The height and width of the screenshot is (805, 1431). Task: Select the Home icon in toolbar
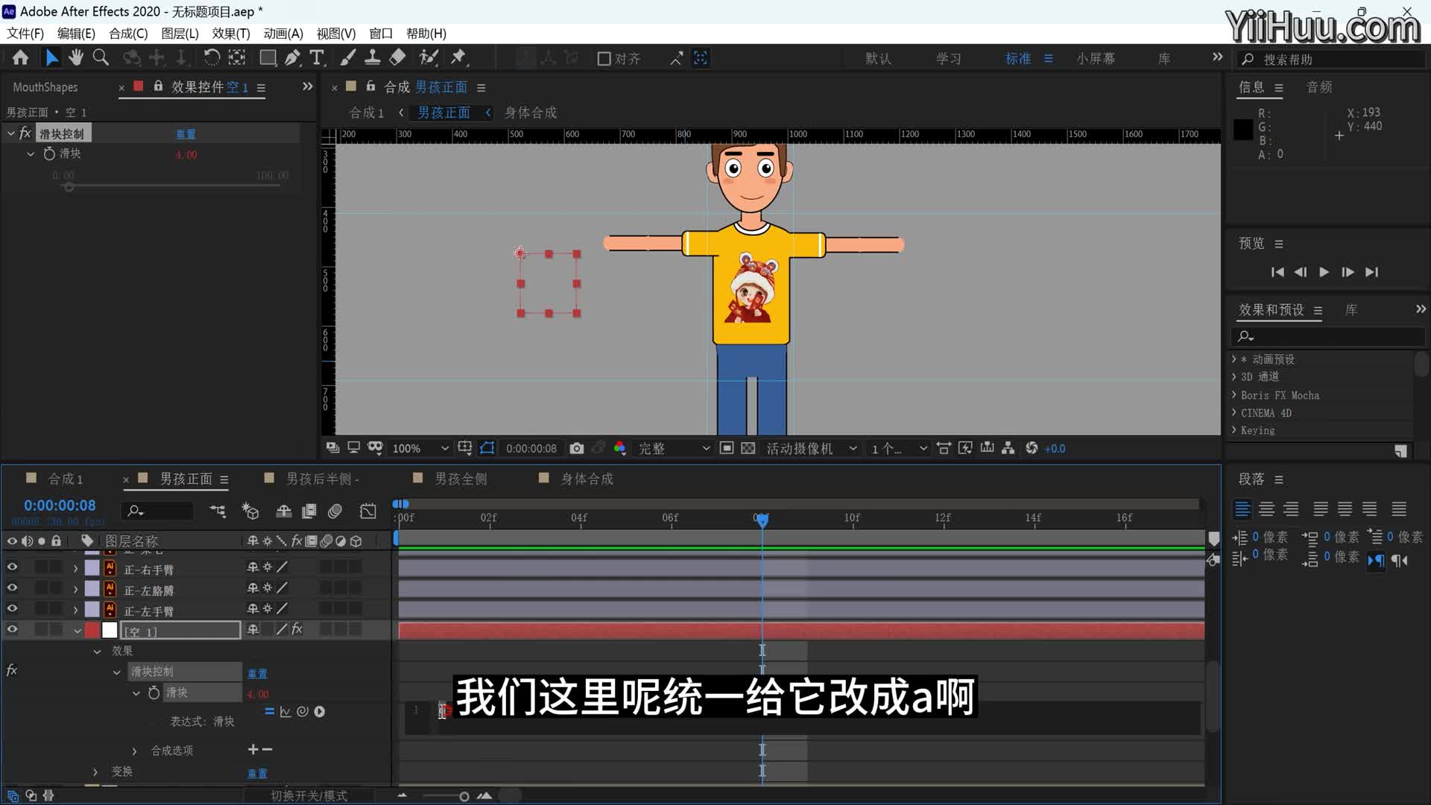pos(21,57)
